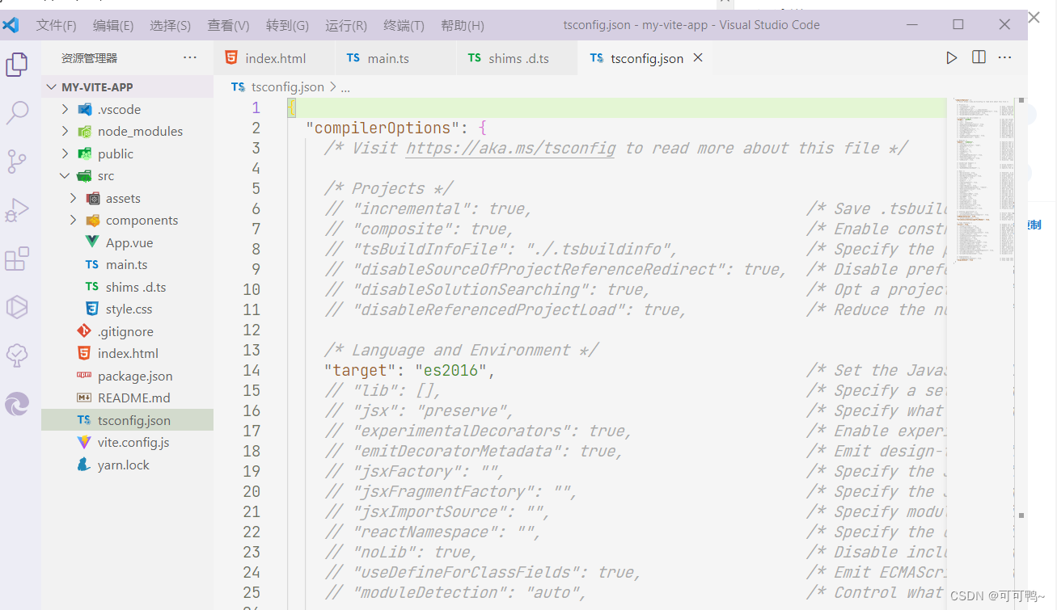
Task: Open README.md in the explorer
Action: [x=134, y=398]
